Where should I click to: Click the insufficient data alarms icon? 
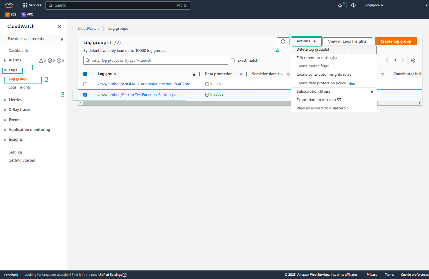pos(59,61)
